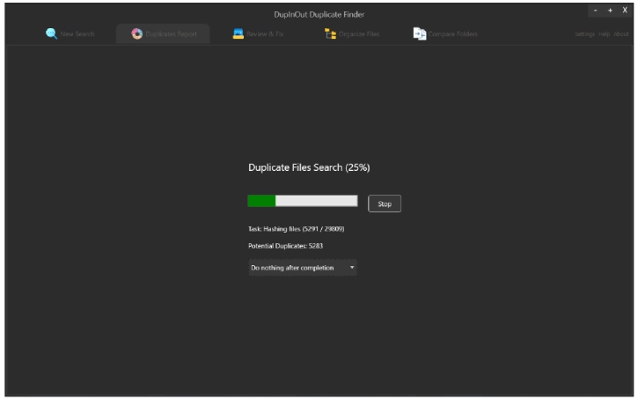Expand the 'Do nothing after completion' dropdown
This screenshot has width=638, height=400.
click(303, 268)
